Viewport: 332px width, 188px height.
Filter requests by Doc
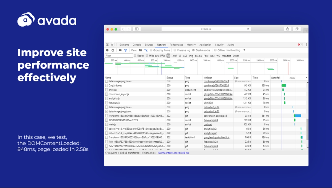212,56
